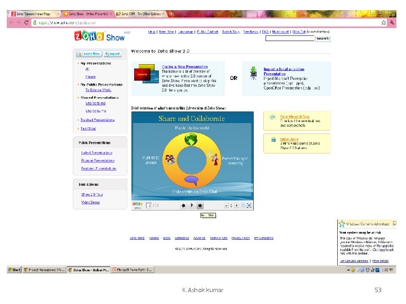Click the tour speech bubble icon
Viewport: 406px width, 304px height.
pyautogui.click(x=273, y=117)
